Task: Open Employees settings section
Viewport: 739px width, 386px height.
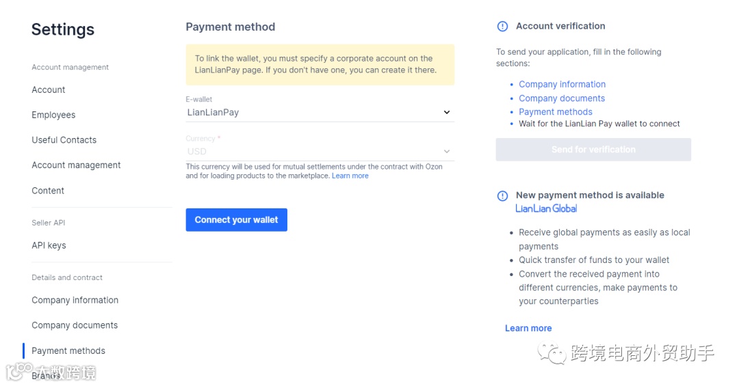Action: point(53,115)
